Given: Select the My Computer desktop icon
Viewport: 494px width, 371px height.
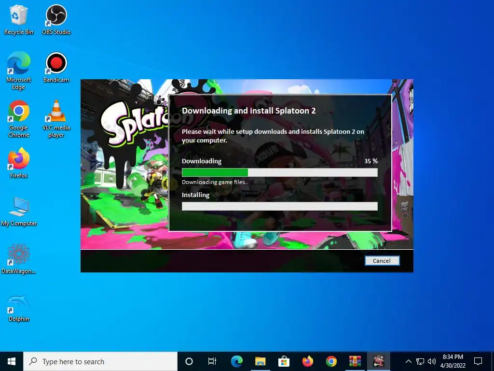Looking at the screenshot, I should (19, 212).
